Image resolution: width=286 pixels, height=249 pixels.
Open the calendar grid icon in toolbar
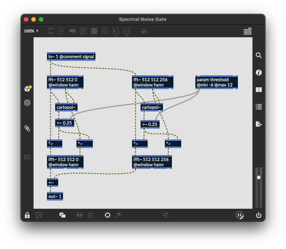tap(248, 31)
